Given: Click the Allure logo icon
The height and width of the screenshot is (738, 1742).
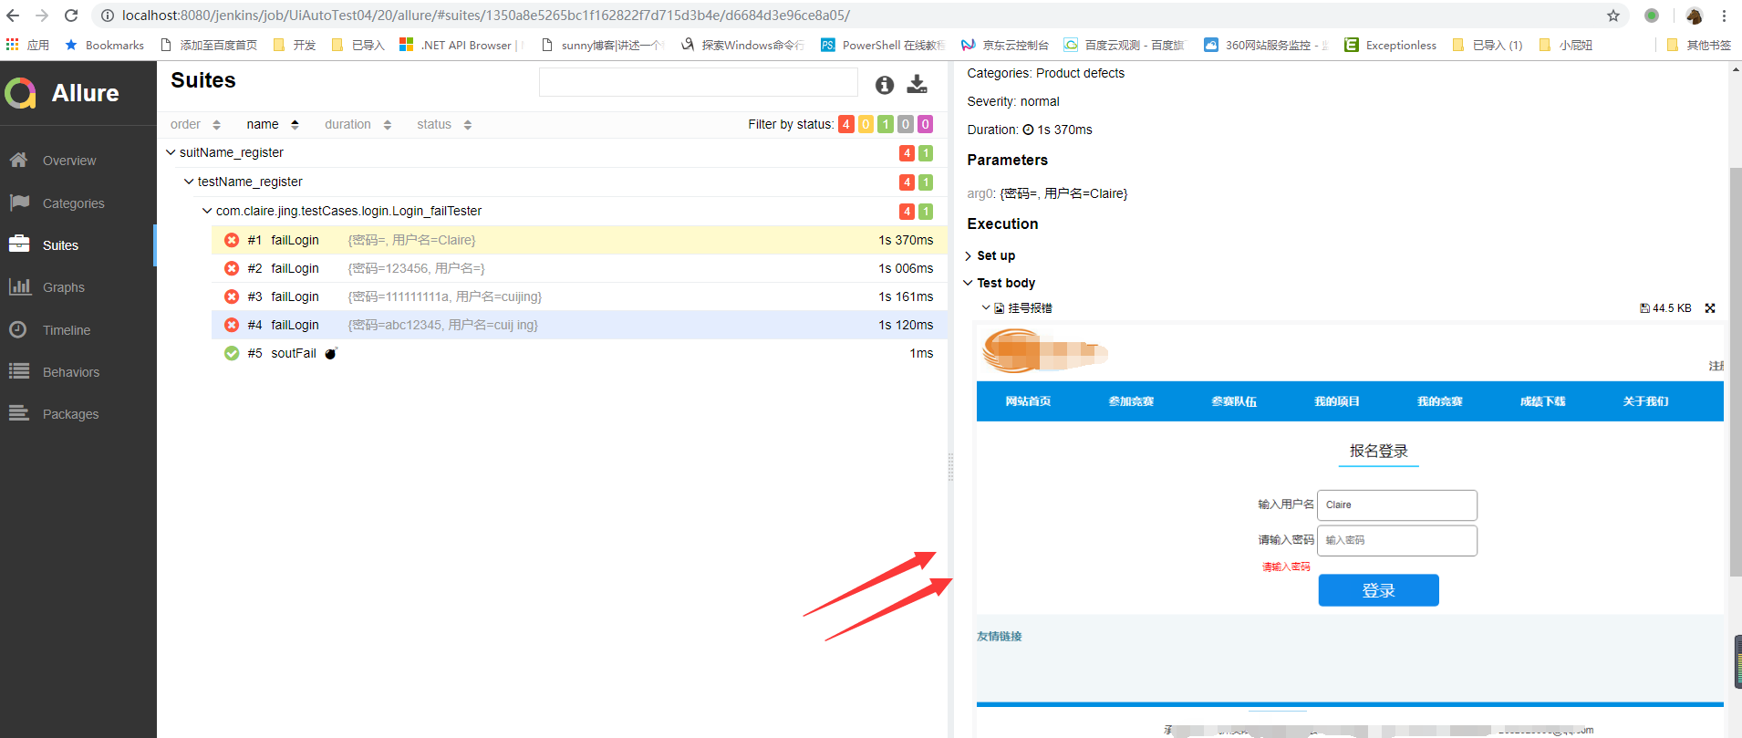Looking at the screenshot, I should click(20, 93).
